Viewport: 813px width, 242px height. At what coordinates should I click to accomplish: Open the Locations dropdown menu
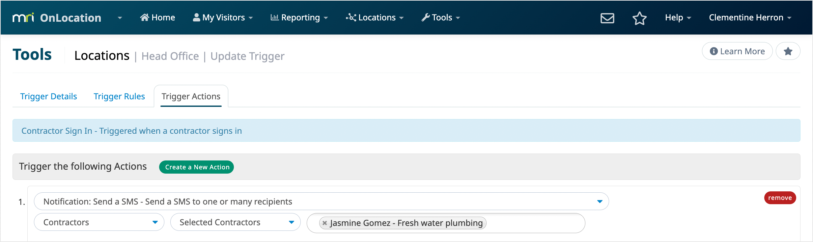point(375,18)
